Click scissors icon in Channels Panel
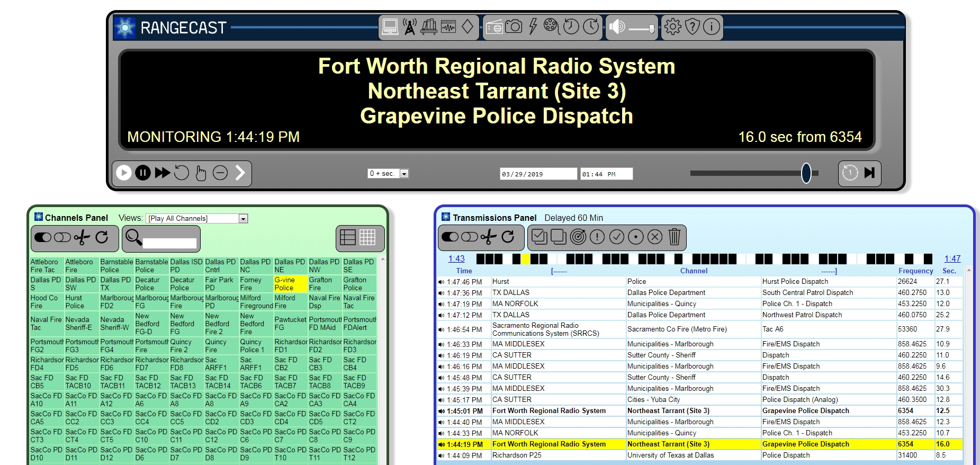This screenshot has height=465, width=980. coord(82,237)
